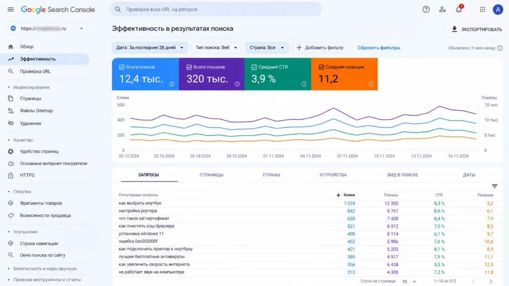This screenshot has height=286, width=509.
Task: Switch to the СТРАНЫ tab
Action: point(271,175)
